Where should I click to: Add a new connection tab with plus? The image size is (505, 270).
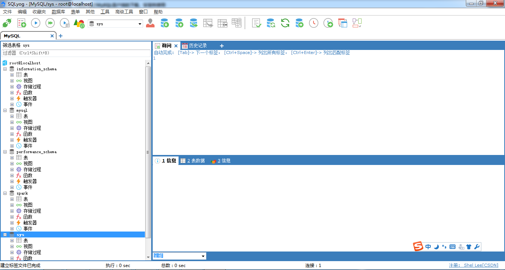[61, 36]
